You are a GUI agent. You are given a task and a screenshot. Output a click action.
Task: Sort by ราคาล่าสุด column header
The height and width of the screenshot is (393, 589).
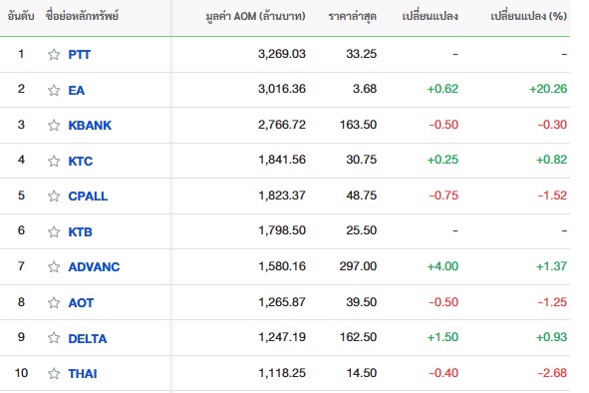(353, 17)
